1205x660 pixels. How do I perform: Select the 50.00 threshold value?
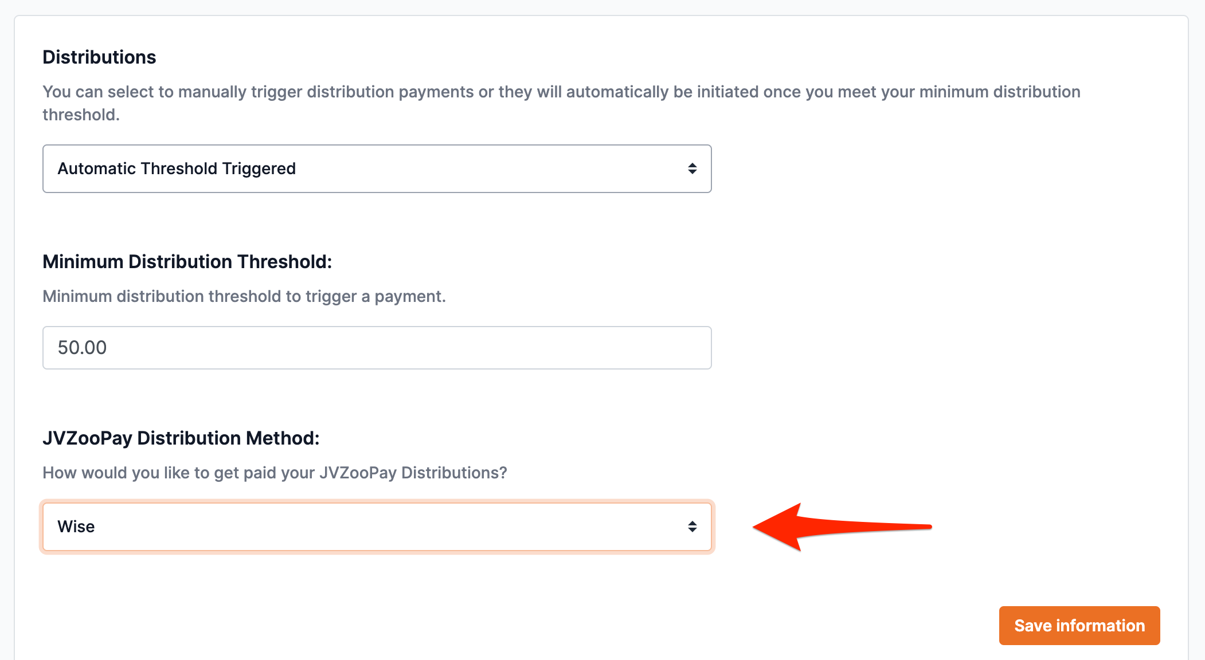point(82,348)
